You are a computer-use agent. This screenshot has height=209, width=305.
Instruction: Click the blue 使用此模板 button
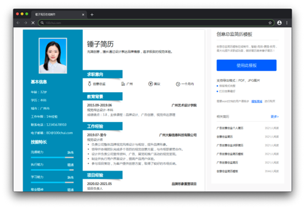[x=247, y=65]
